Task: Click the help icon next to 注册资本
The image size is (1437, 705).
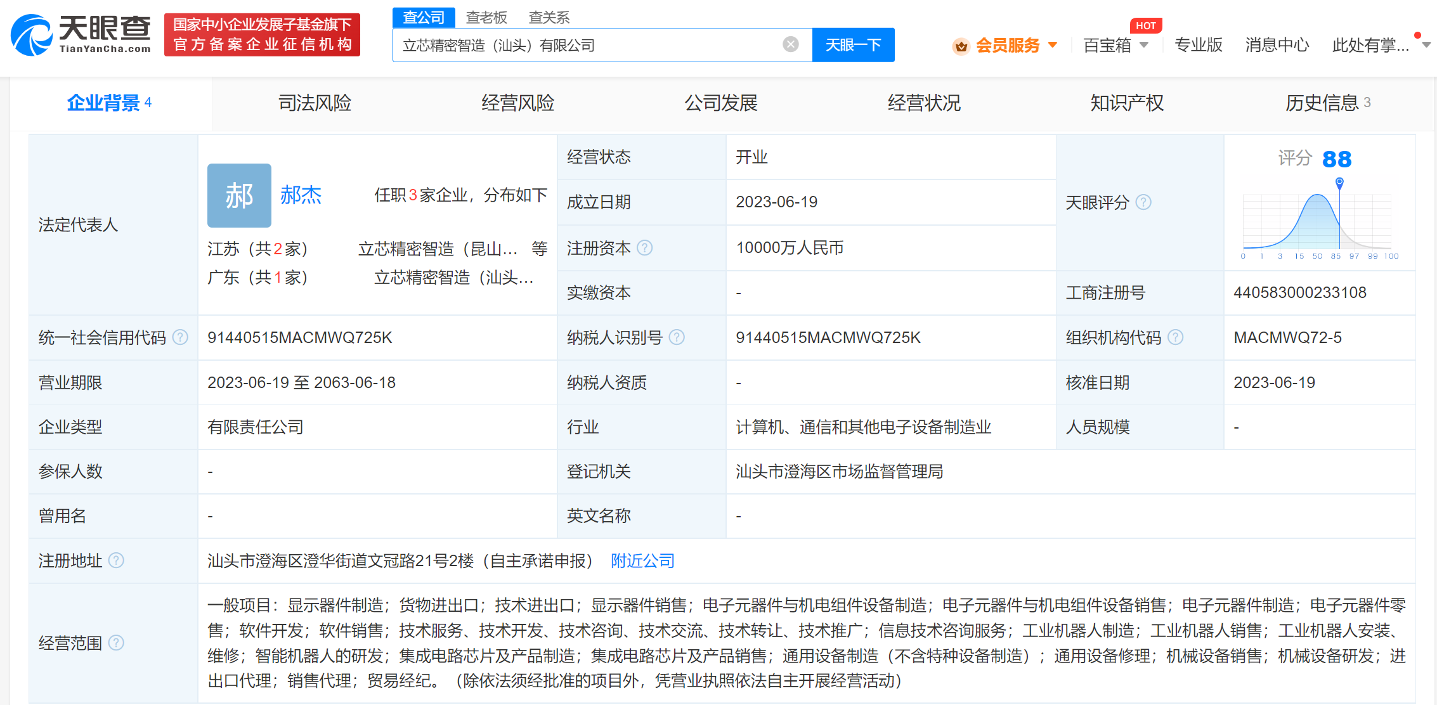Action: 644,248
